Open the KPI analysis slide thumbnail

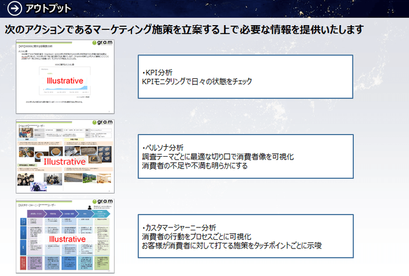click(x=65, y=77)
